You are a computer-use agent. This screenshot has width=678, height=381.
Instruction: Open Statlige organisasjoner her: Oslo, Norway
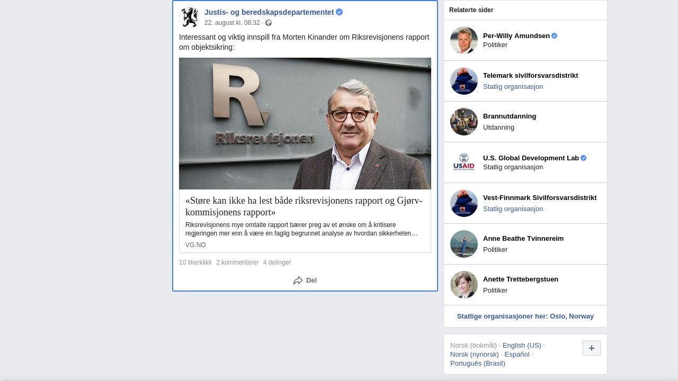click(x=525, y=316)
